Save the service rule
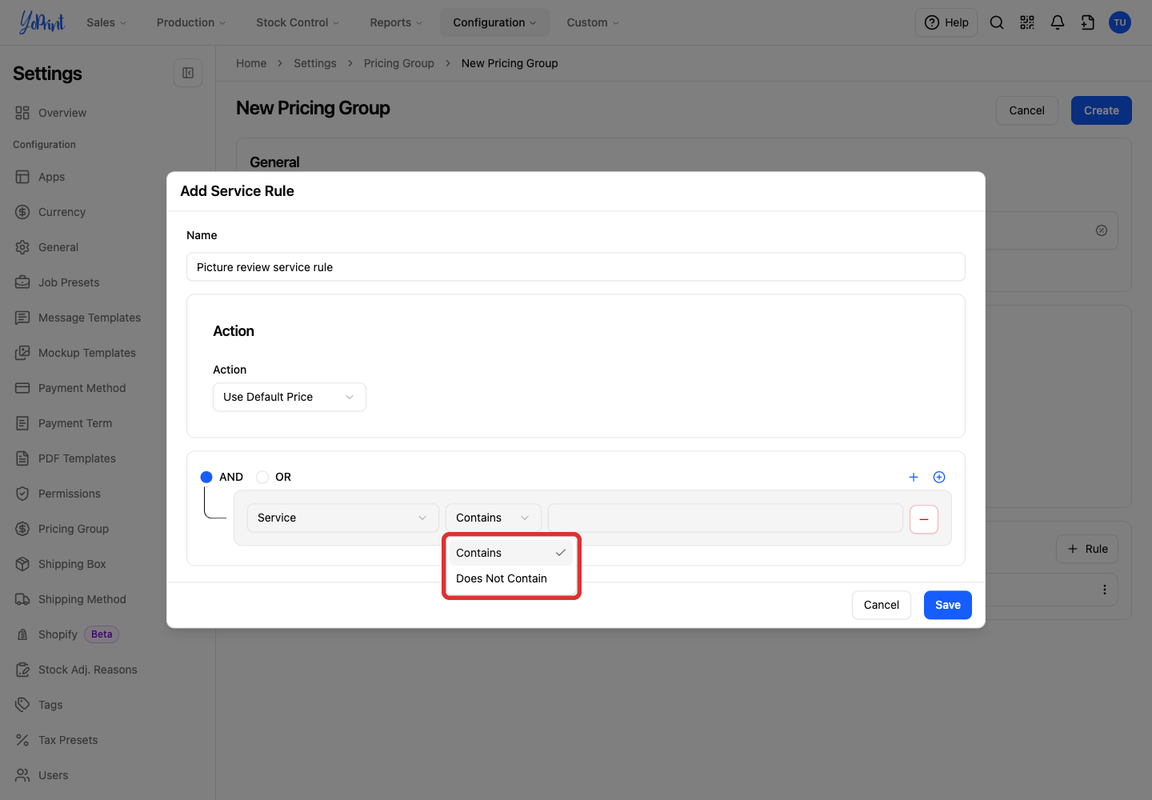 pos(948,605)
